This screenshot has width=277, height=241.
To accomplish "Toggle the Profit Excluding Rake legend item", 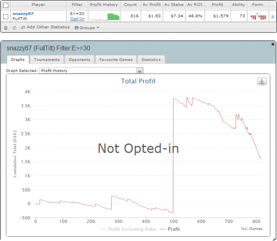I will click(x=128, y=229).
